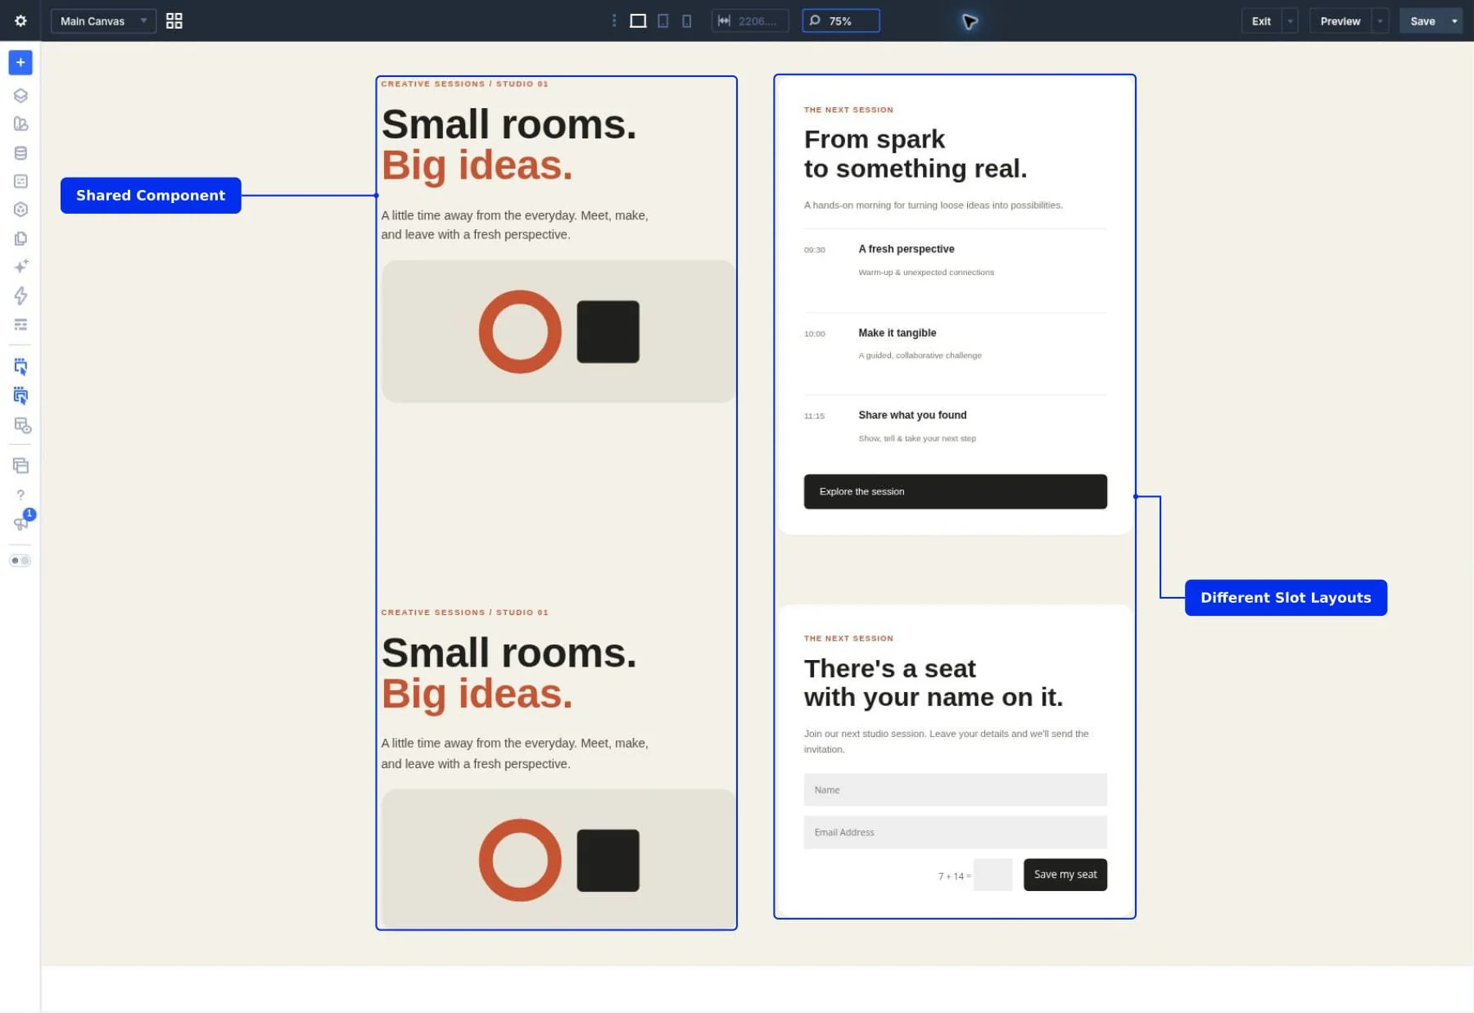Screen dimensions: 1474x1013
Task: Select the top 'THE NEXT SESSION' label
Action: tap(848, 110)
